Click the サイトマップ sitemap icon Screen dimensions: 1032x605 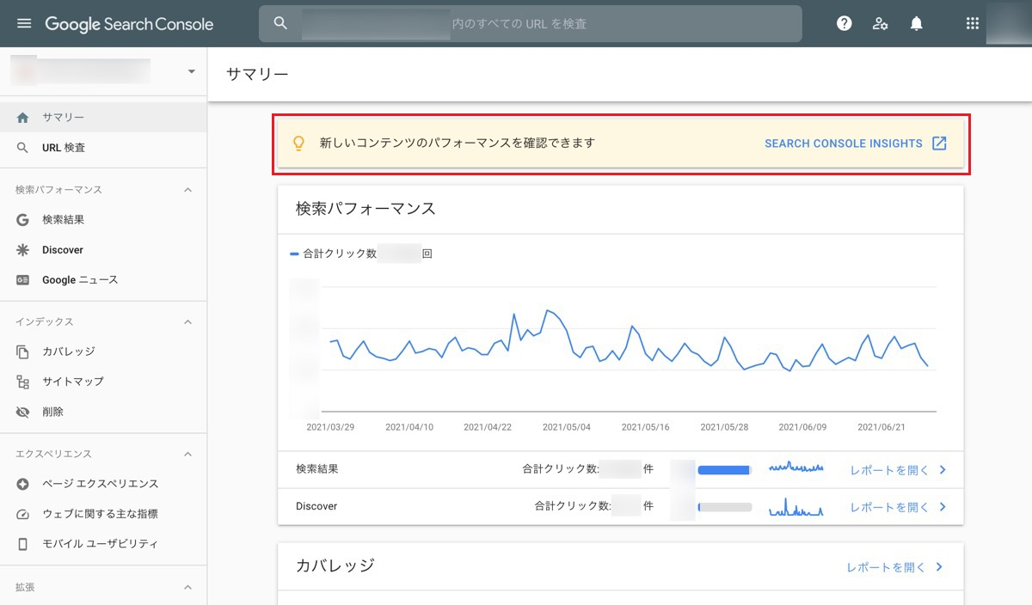23,382
